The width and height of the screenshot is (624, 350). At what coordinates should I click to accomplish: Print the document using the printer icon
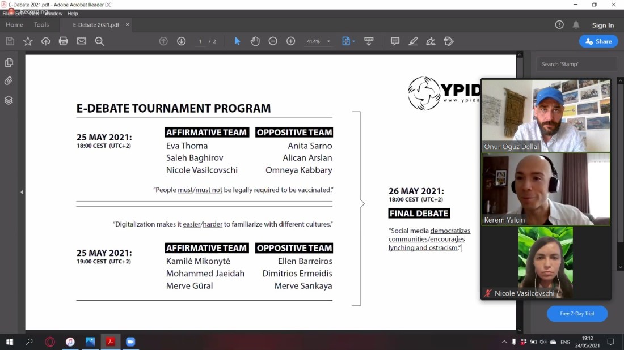pos(64,41)
